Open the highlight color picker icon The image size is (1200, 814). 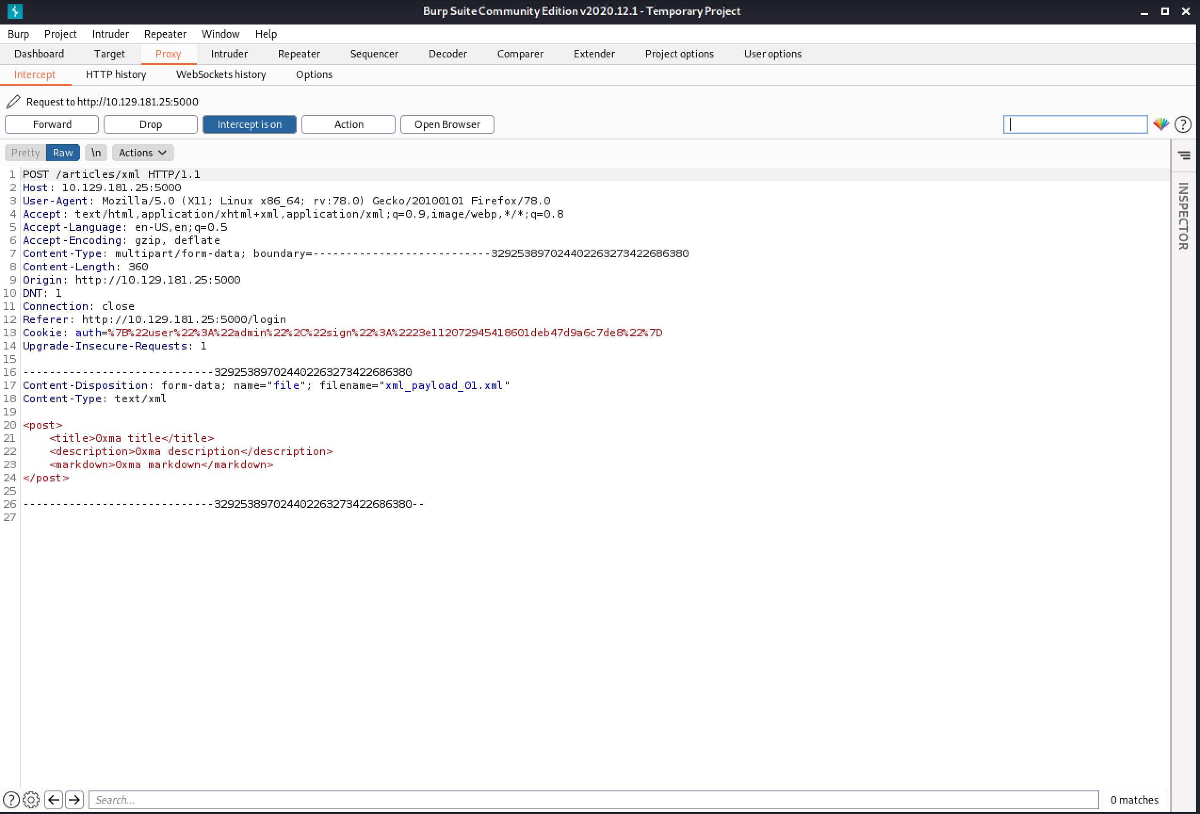point(1161,124)
